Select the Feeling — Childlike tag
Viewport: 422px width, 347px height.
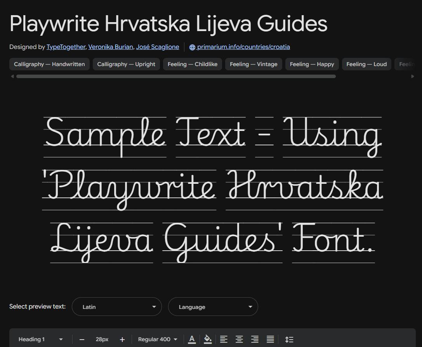click(x=193, y=64)
